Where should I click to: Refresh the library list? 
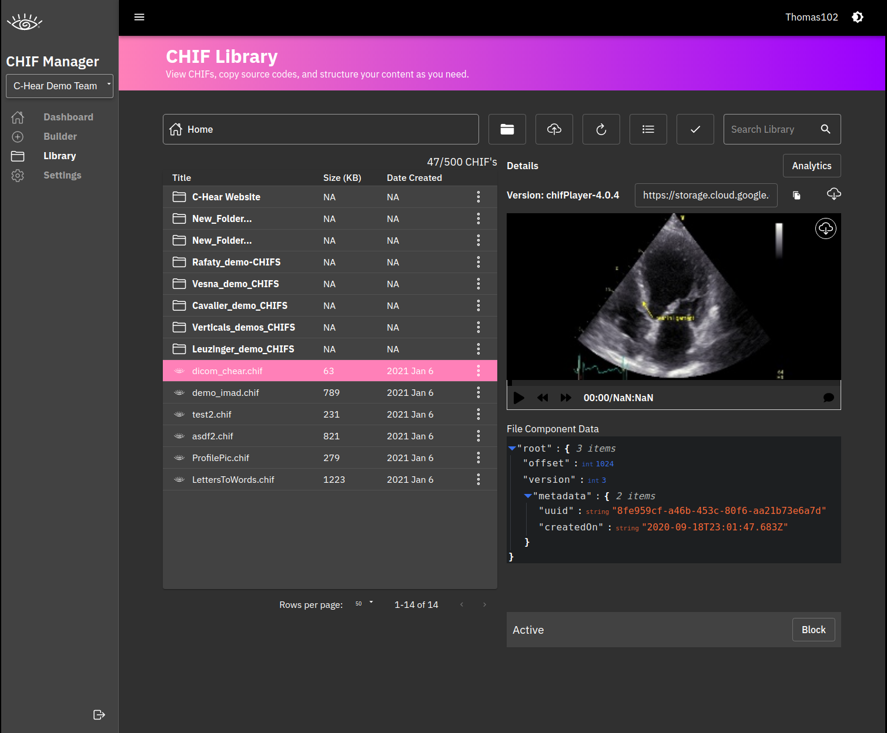[601, 129]
